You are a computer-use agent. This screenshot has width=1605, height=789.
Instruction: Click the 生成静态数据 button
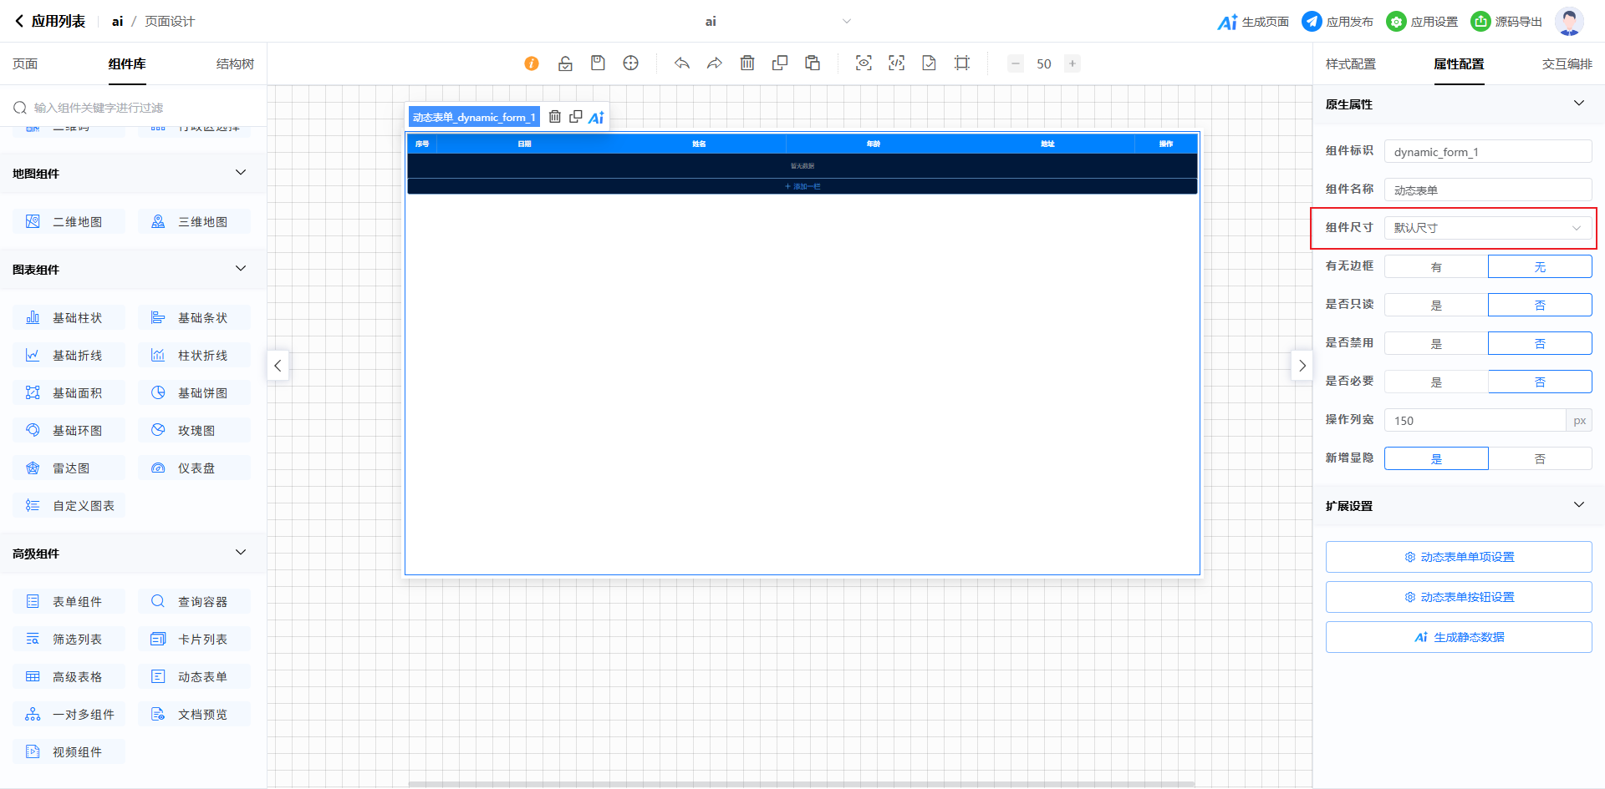(1459, 637)
